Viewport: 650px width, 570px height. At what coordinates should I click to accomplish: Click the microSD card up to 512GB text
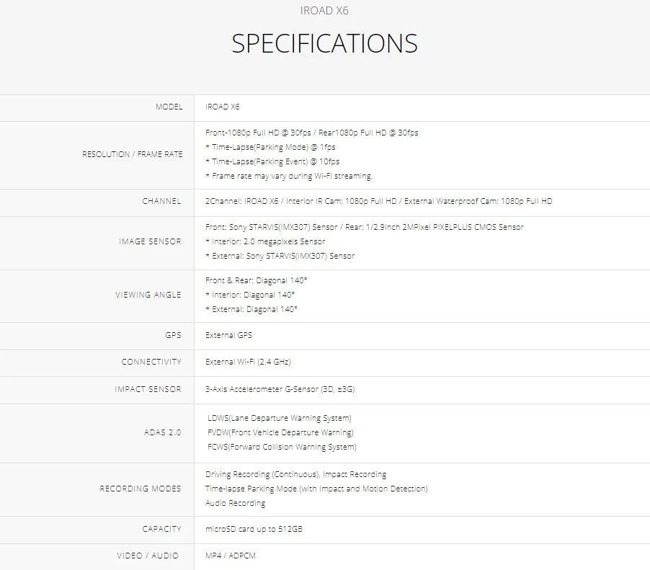[x=254, y=529]
